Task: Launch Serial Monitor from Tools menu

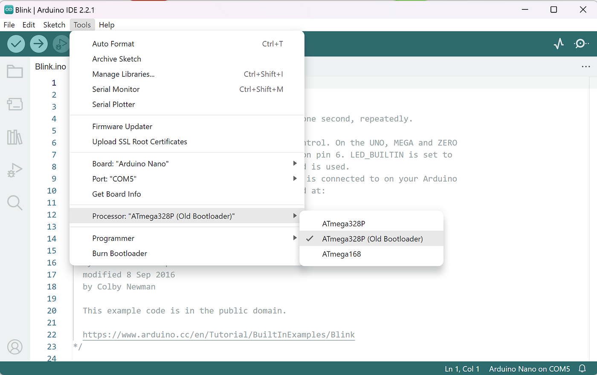Action: pyautogui.click(x=187, y=89)
